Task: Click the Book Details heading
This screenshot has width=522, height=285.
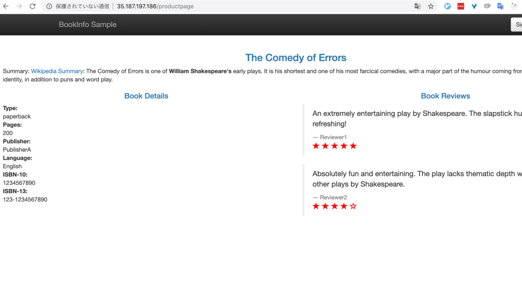Action: pyautogui.click(x=146, y=96)
